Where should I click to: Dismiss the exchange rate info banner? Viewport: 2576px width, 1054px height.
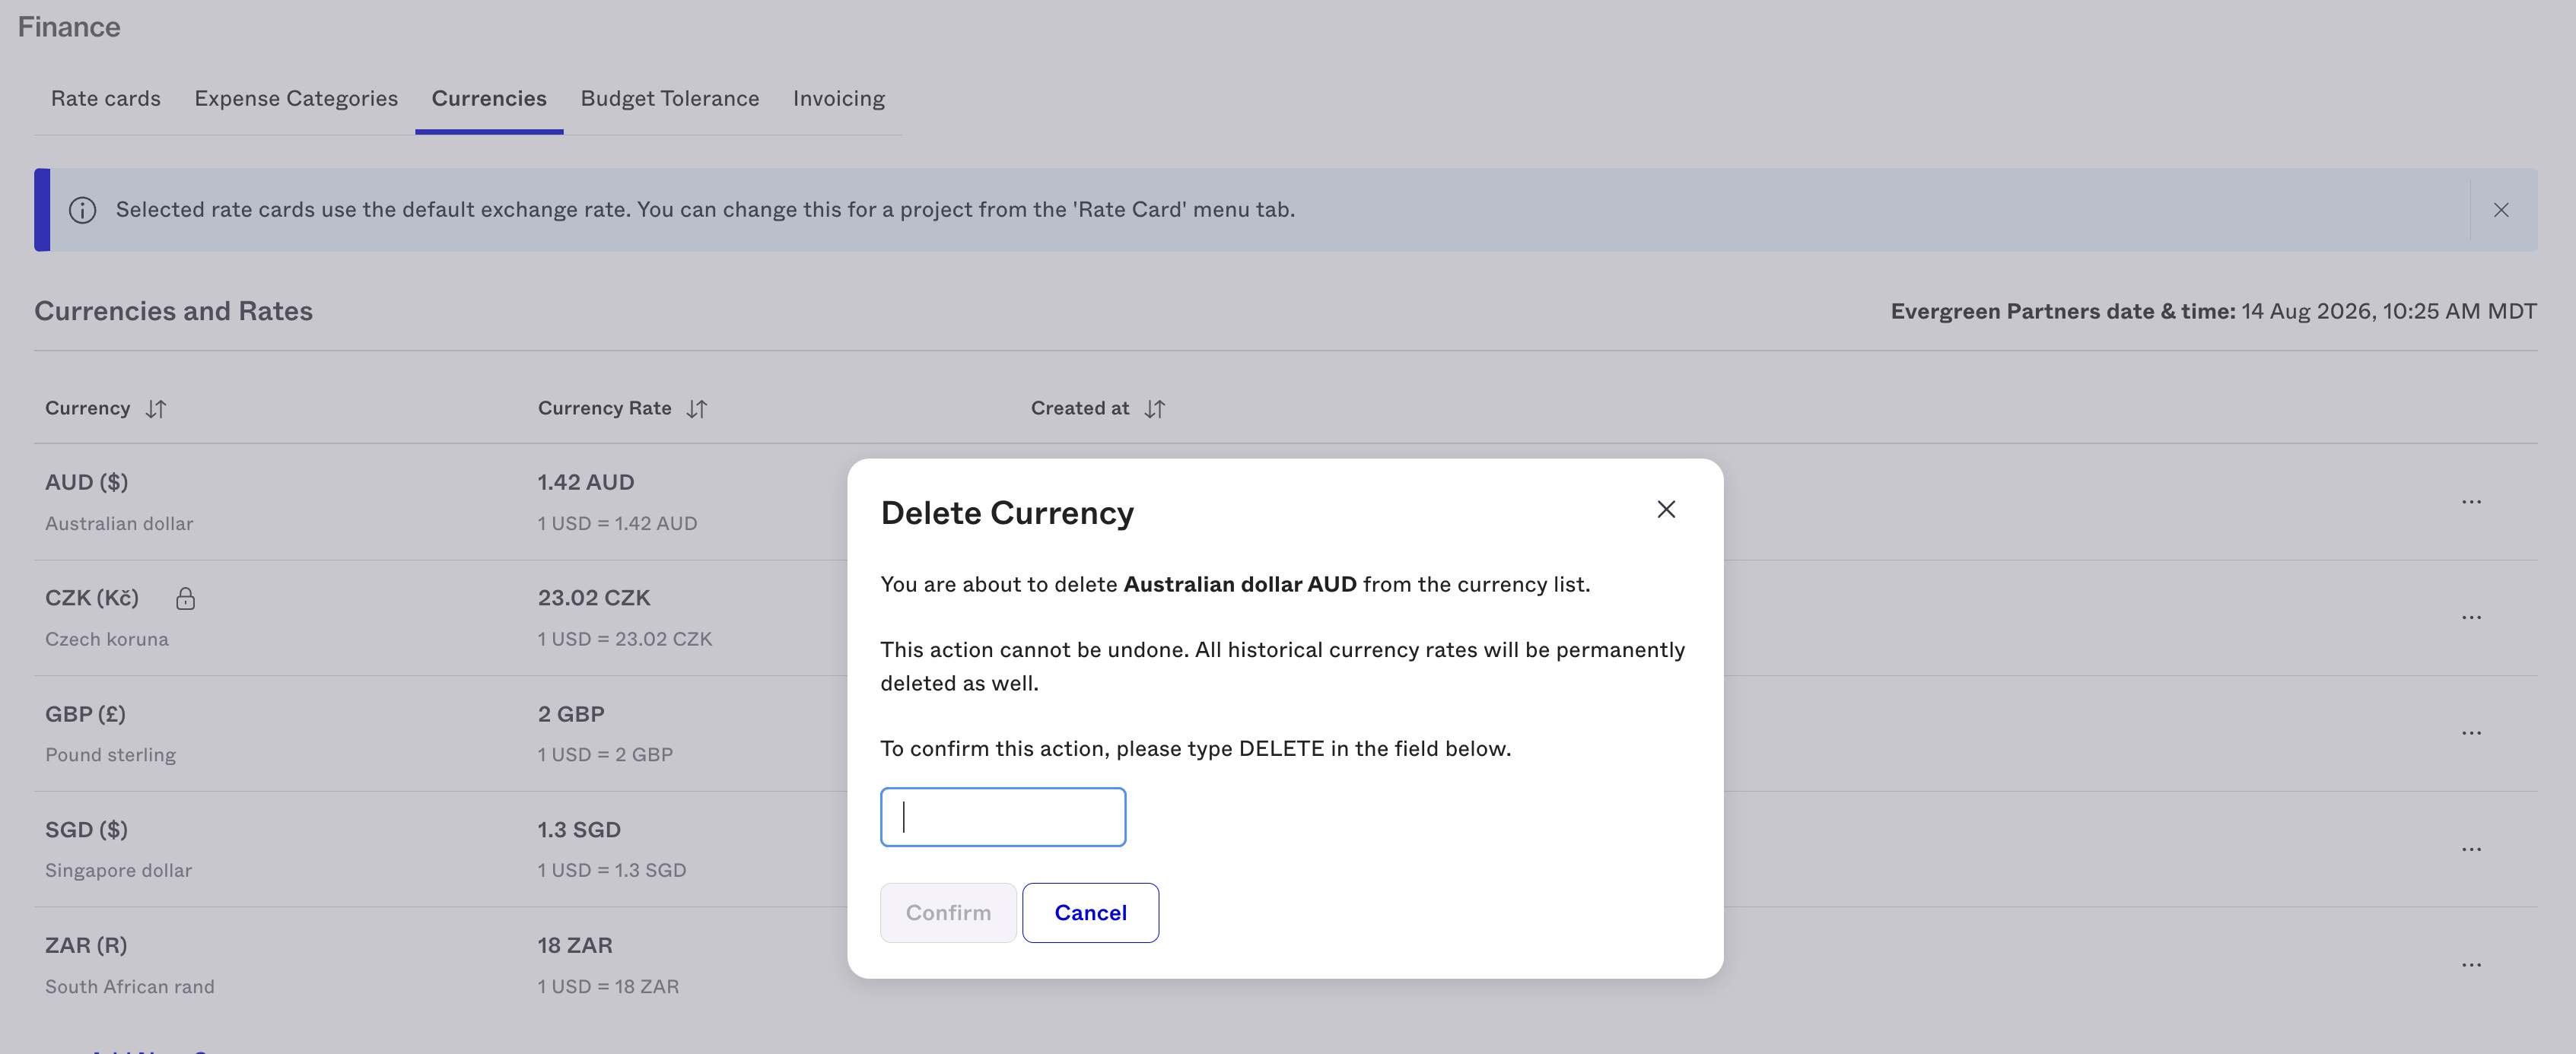click(2501, 210)
